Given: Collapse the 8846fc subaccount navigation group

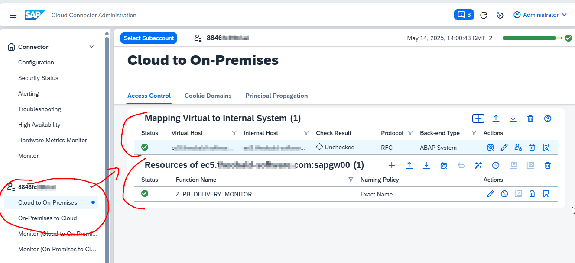Looking at the screenshot, I should pos(91,187).
